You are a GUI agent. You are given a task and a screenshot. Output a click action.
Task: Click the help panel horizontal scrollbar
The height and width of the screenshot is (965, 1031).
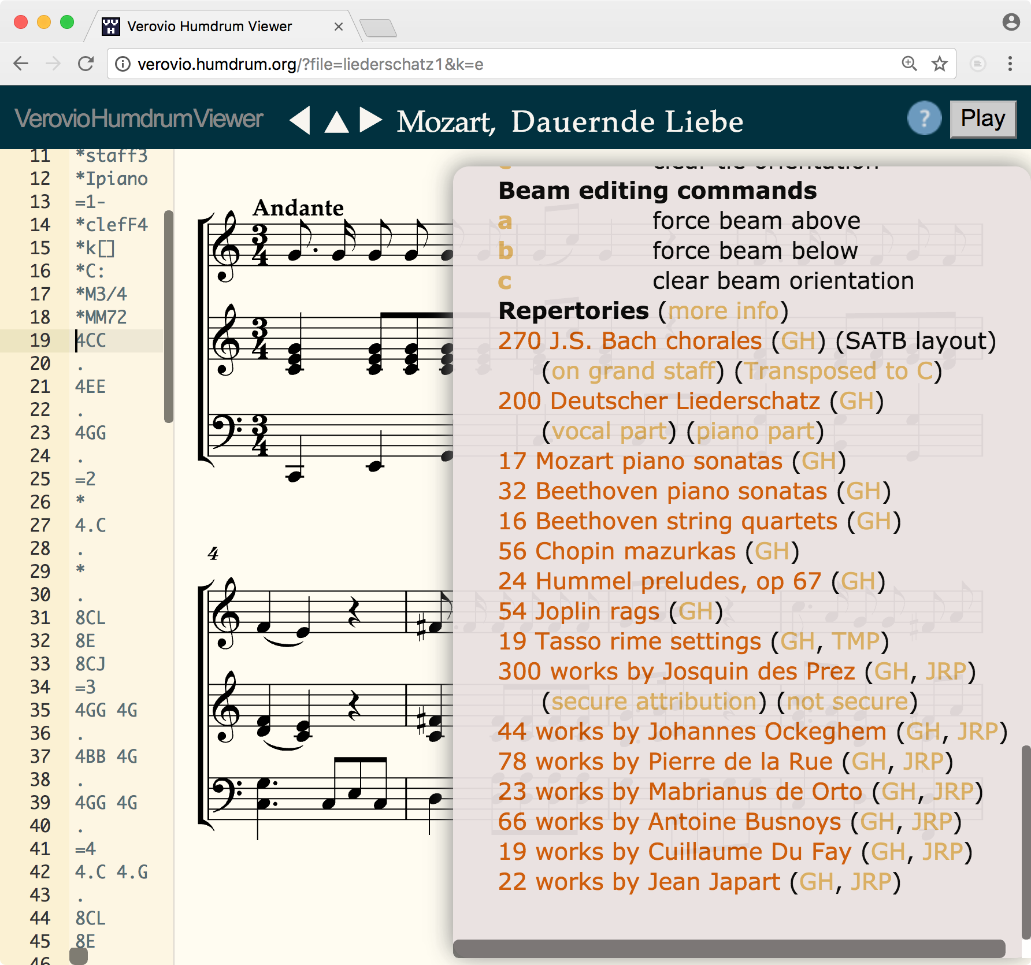[x=729, y=949]
